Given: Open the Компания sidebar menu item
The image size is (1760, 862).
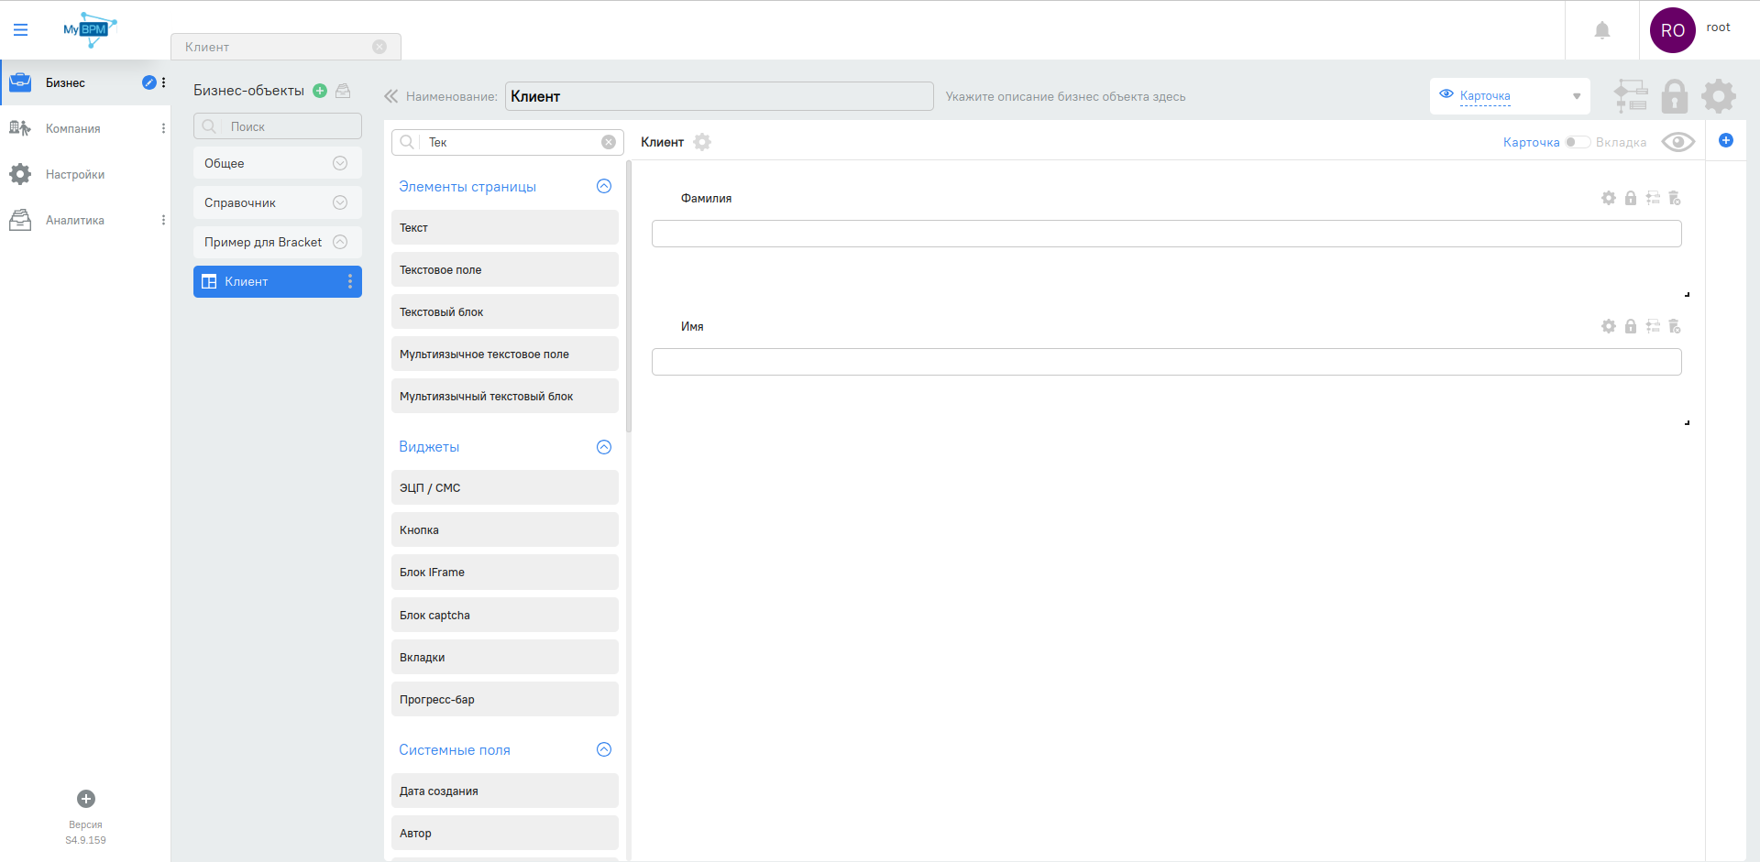Looking at the screenshot, I should 73,128.
